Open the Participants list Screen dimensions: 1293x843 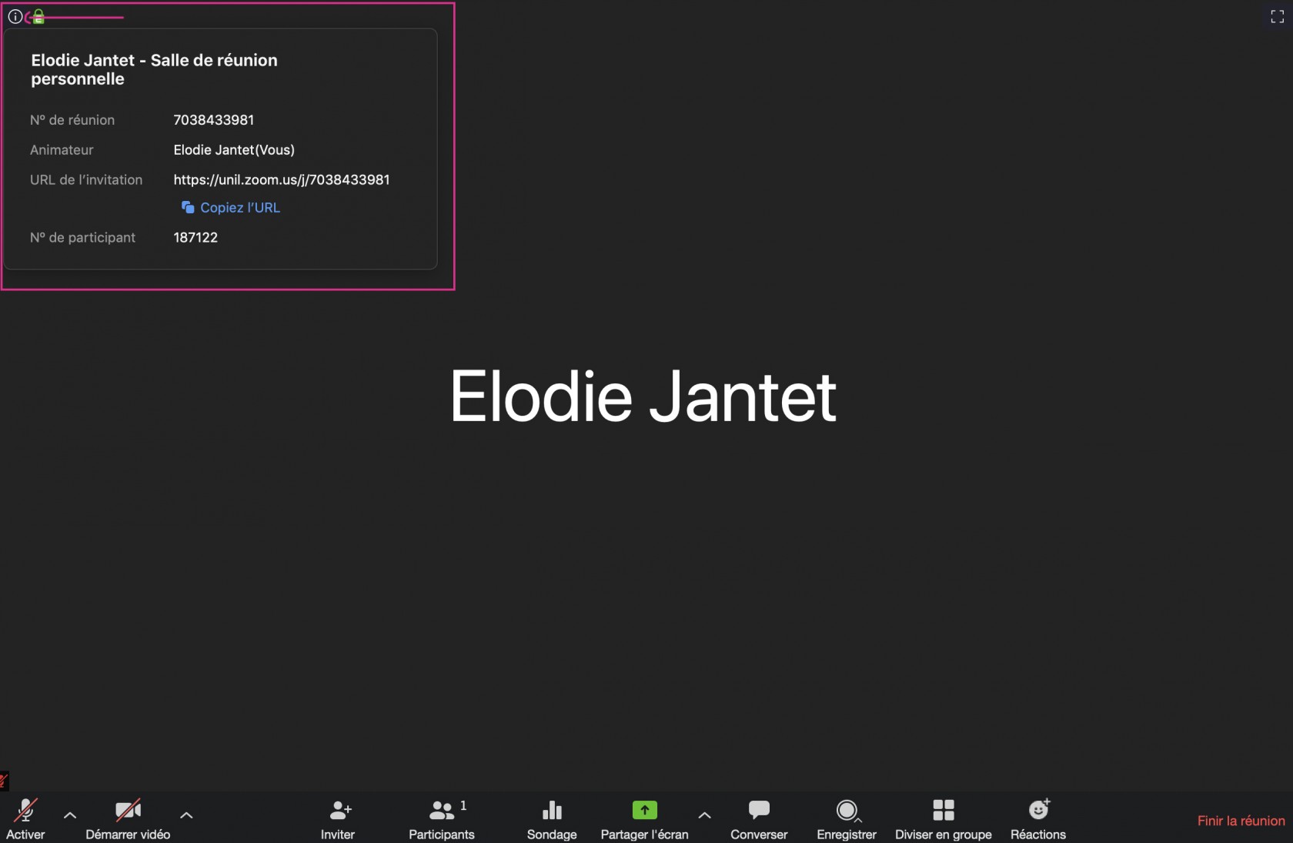[x=442, y=818]
